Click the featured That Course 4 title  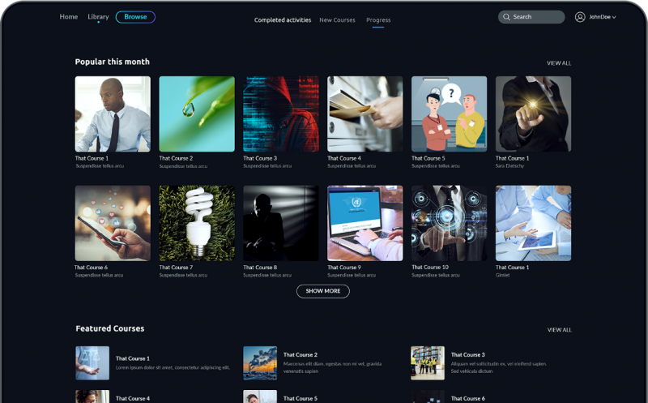point(133,398)
